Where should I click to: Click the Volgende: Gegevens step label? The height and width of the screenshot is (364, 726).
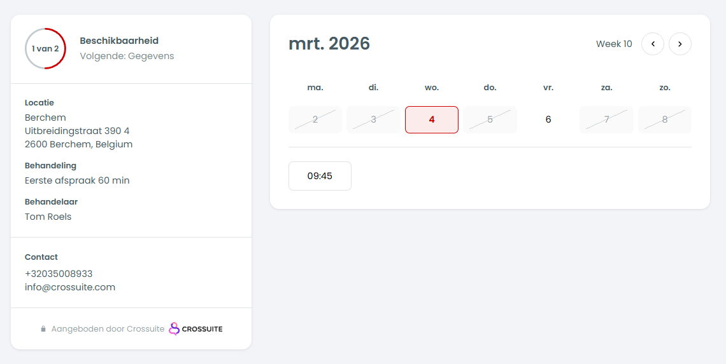coord(127,56)
